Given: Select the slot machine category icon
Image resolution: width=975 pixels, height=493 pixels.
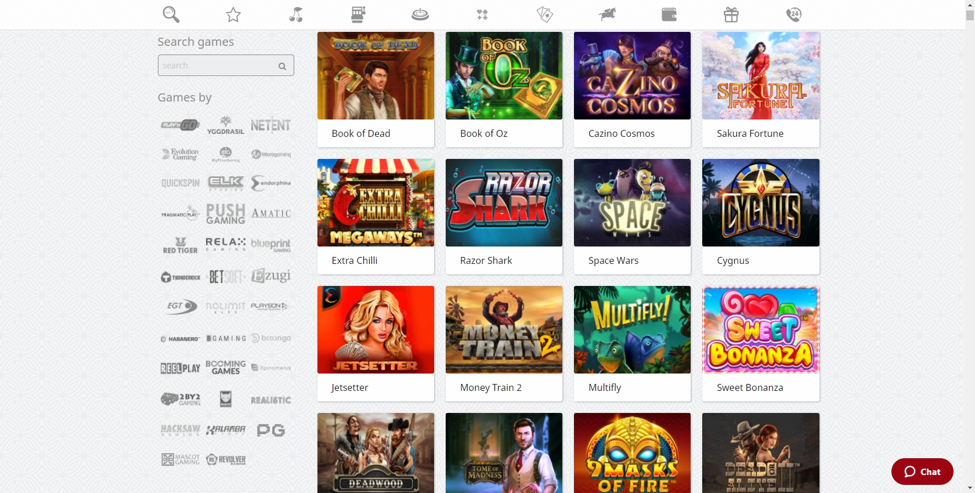Looking at the screenshot, I should [x=358, y=14].
